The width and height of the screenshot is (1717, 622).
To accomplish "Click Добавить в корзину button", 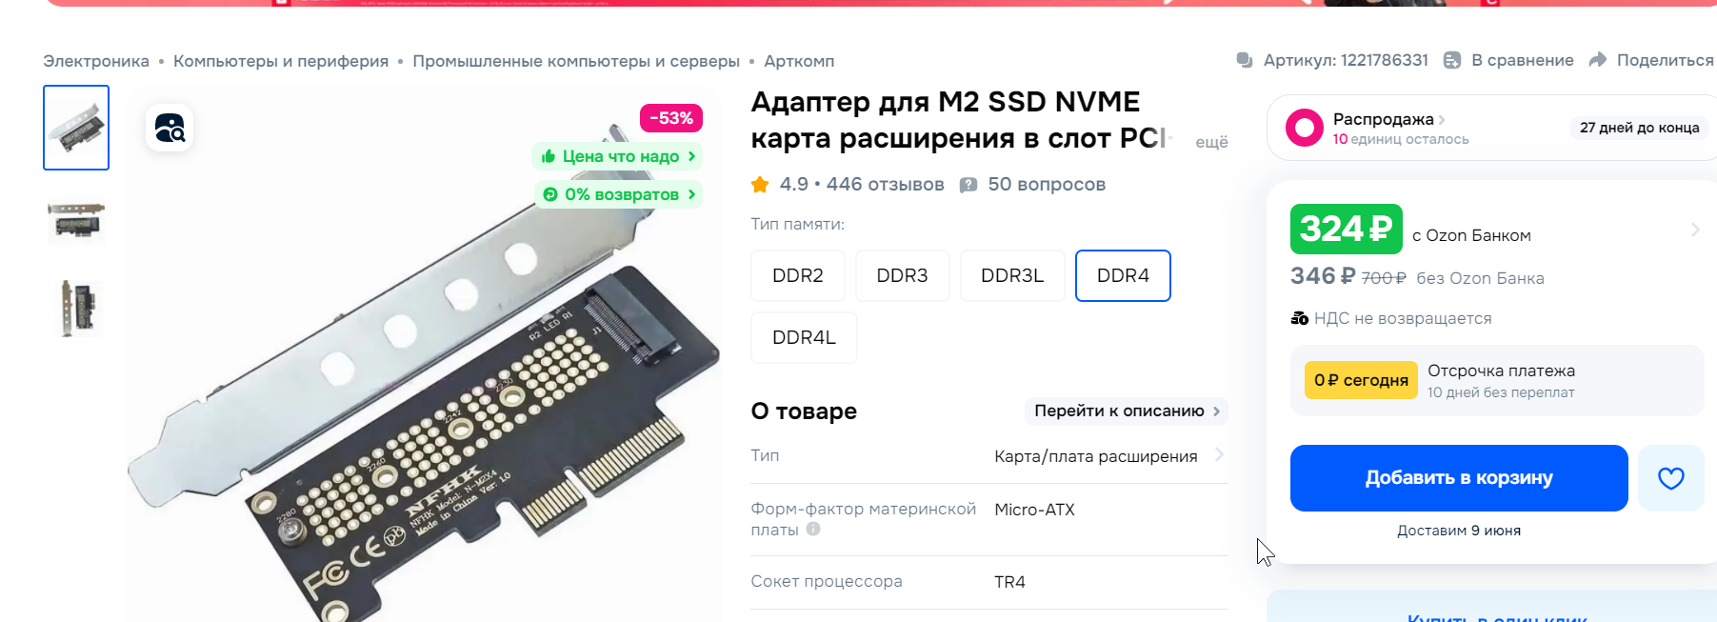I will (1459, 478).
